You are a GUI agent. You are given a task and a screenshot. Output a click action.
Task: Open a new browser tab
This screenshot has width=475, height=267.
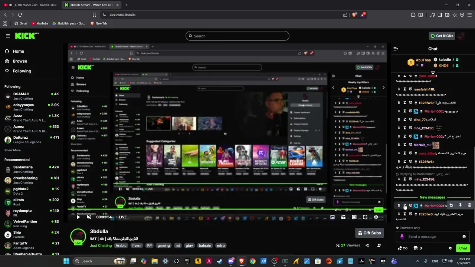pos(127,5)
